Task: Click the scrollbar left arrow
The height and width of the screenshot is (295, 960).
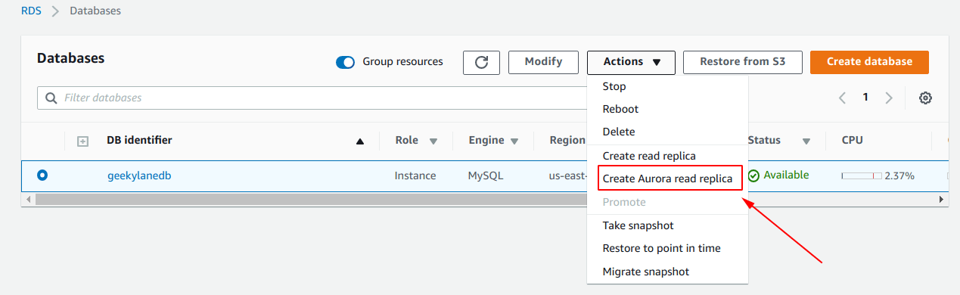Action: (x=28, y=199)
